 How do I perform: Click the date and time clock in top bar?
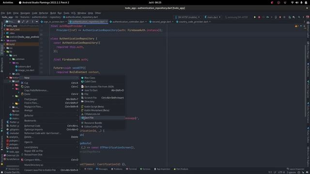(x=155, y=2)
